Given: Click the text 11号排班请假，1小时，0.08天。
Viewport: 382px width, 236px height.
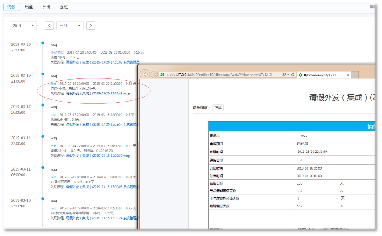Looking at the screenshot, I should pos(73,182).
